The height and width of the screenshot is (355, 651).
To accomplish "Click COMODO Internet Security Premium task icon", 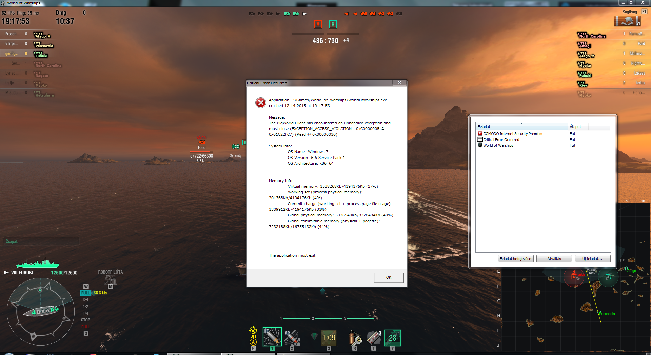I will pyautogui.click(x=480, y=134).
